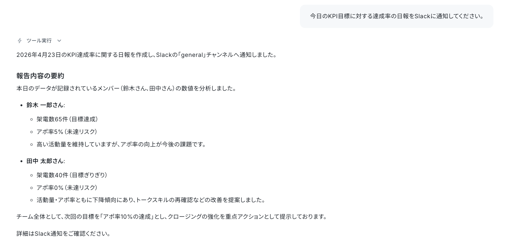Select the 鈴木 一郎さん bullet heading
Viewport: 518px width, 242px height.
click(45, 105)
